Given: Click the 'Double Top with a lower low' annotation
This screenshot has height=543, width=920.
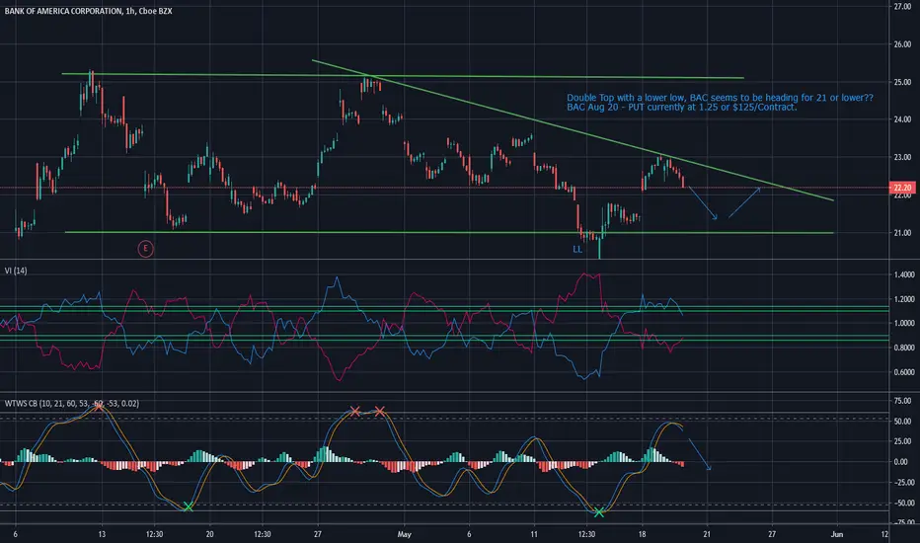Looking at the screenshot, I should 720,98.
